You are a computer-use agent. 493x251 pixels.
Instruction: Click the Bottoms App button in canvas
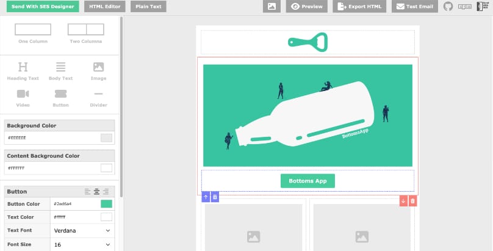tap(308, 181)
